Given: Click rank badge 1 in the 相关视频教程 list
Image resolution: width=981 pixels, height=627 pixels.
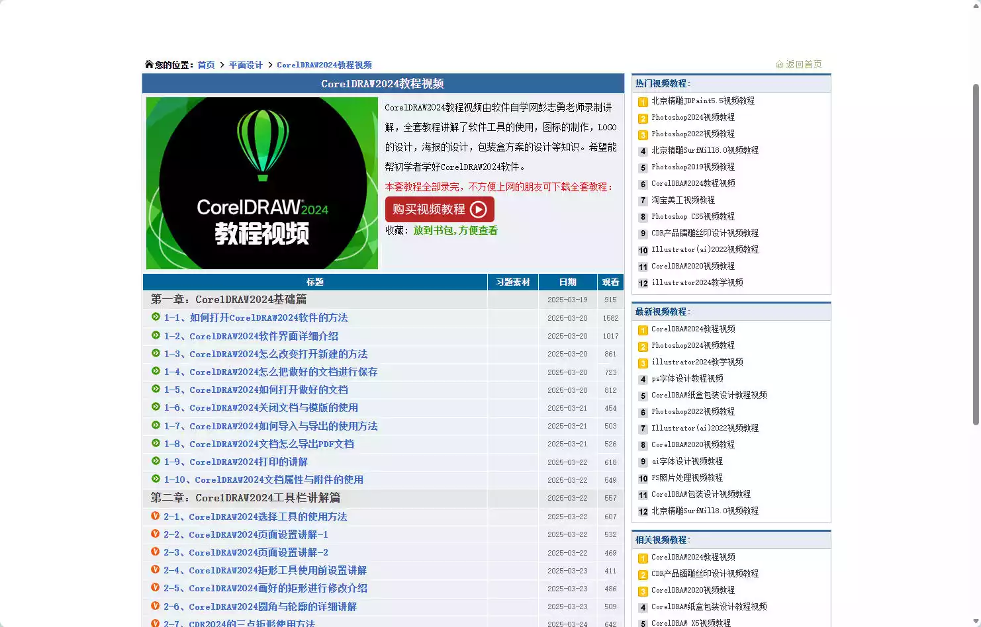Looking at the screenshot, I should [x=643, y=558].
